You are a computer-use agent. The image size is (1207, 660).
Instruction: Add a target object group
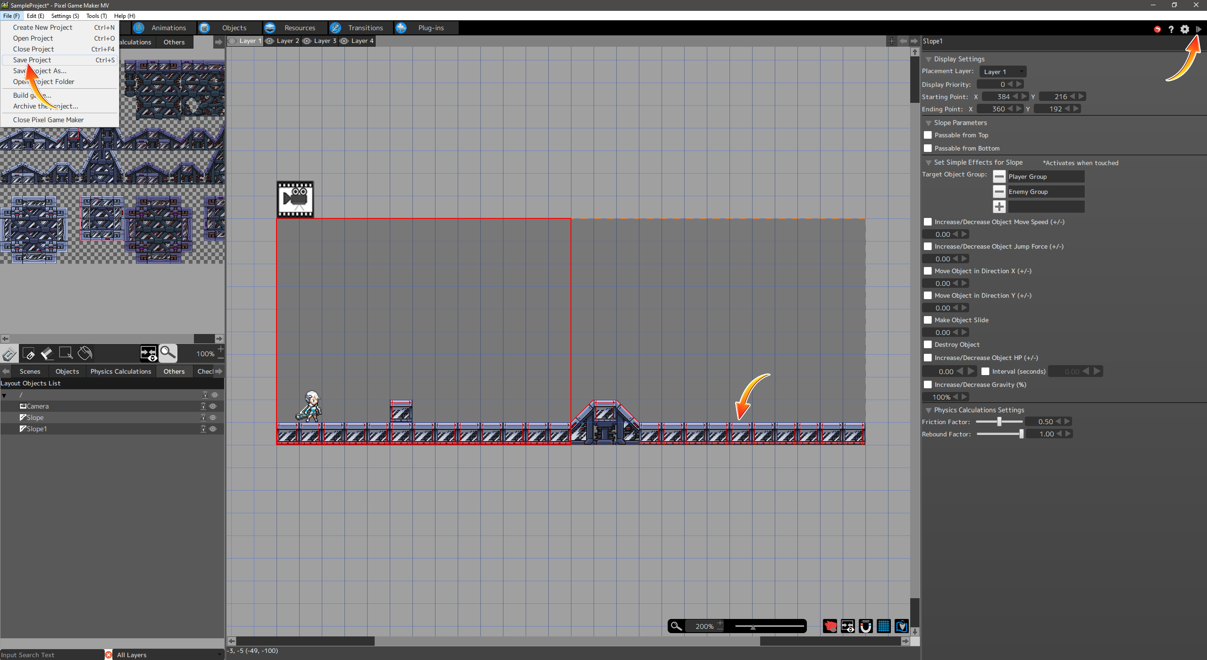pyautogui.click(x=999, y=207)
